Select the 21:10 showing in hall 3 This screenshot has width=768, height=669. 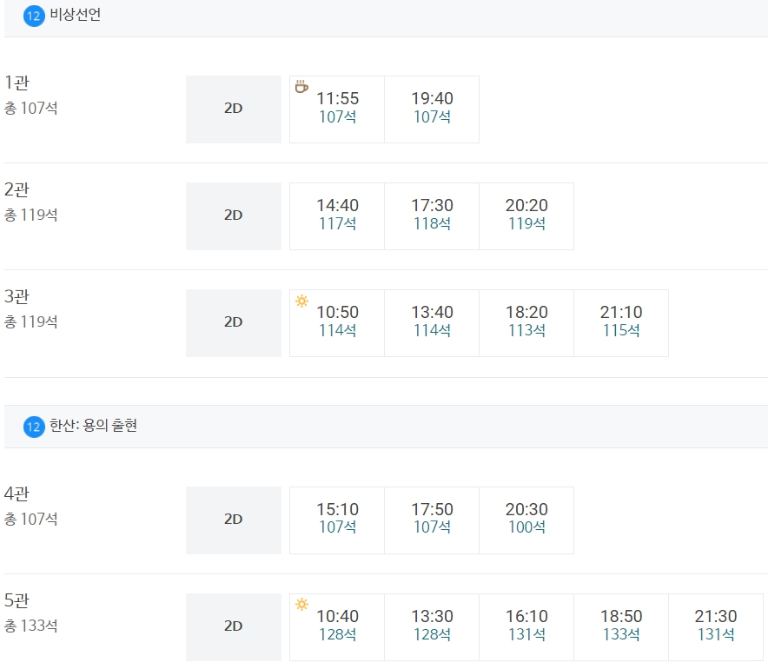[x=621, y=322]
